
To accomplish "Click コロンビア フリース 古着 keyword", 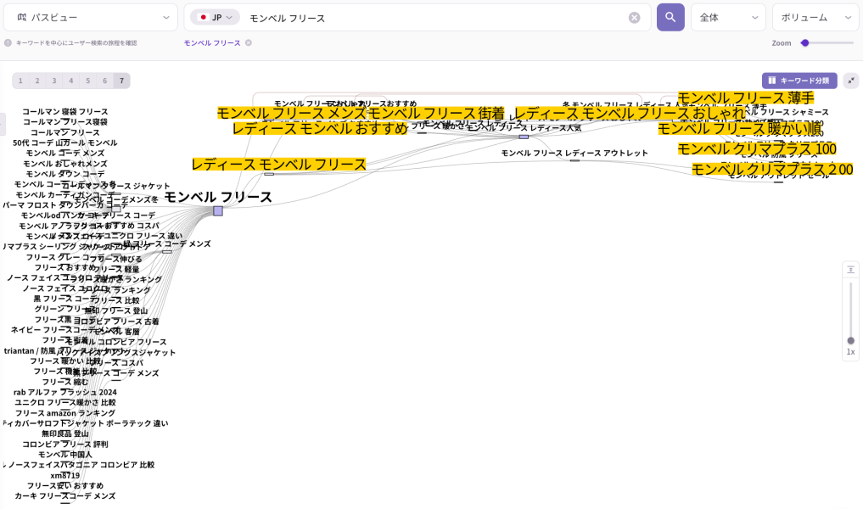I will click(115, 322).
